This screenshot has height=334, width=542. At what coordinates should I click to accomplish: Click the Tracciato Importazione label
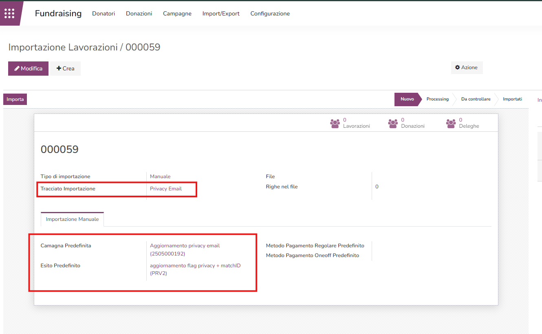(x=68, y=189)
